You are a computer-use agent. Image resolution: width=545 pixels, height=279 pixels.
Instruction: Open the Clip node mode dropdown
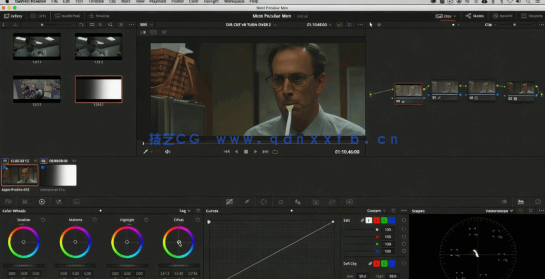coord(491,24)
